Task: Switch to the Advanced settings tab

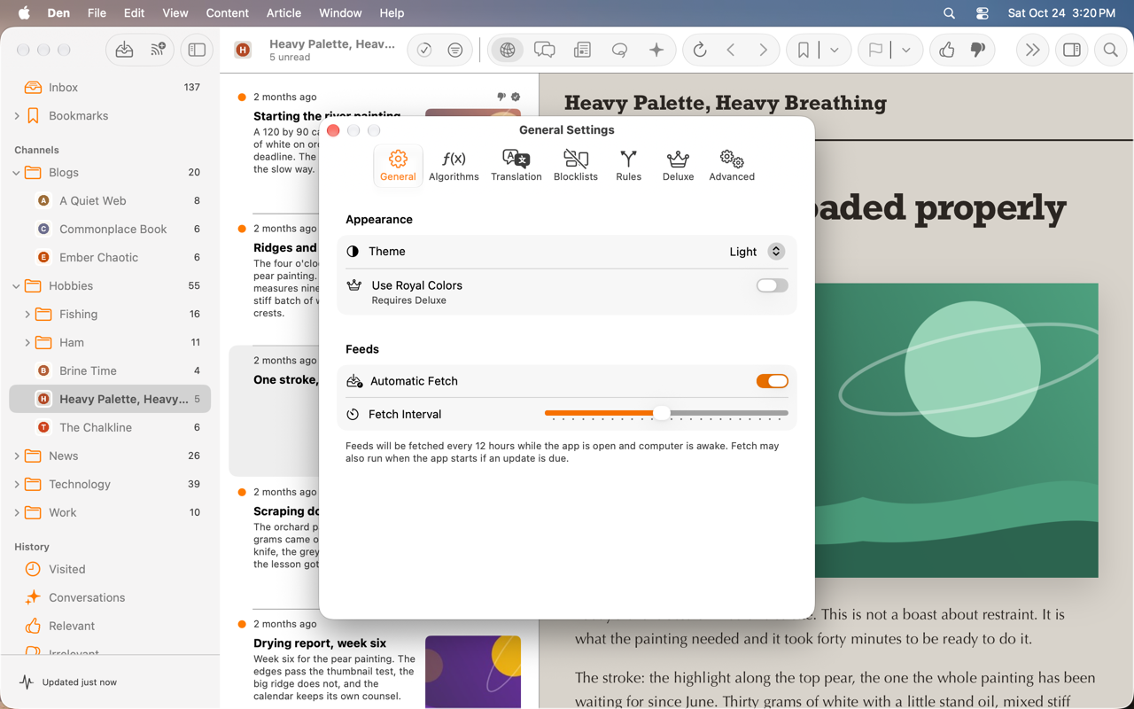Action: click(x=732, y=166)
